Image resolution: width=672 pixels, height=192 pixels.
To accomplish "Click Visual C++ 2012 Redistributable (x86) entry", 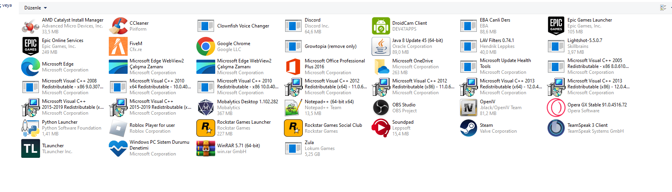I will [x=413, y=87].
